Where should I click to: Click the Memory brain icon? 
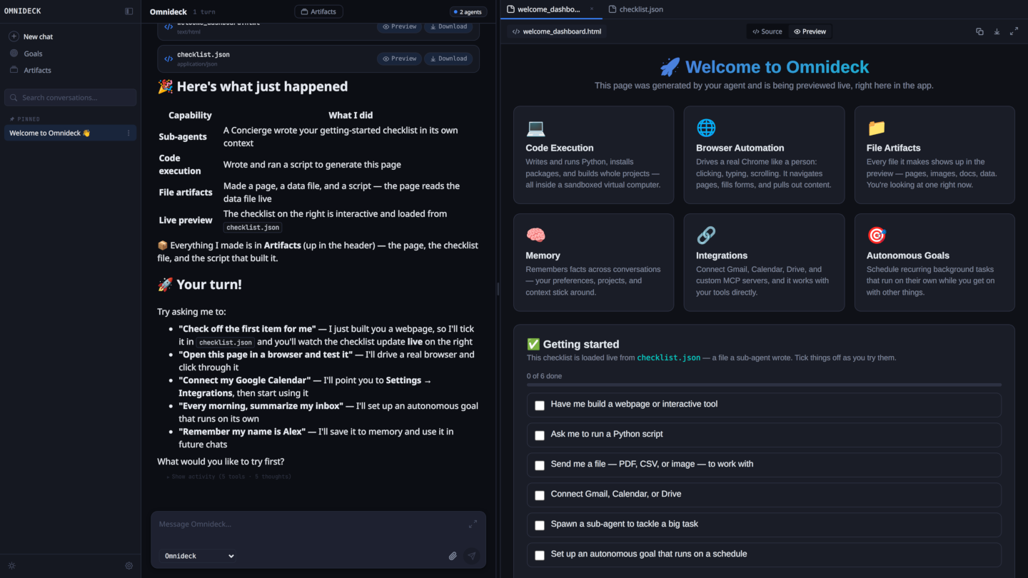535,235
